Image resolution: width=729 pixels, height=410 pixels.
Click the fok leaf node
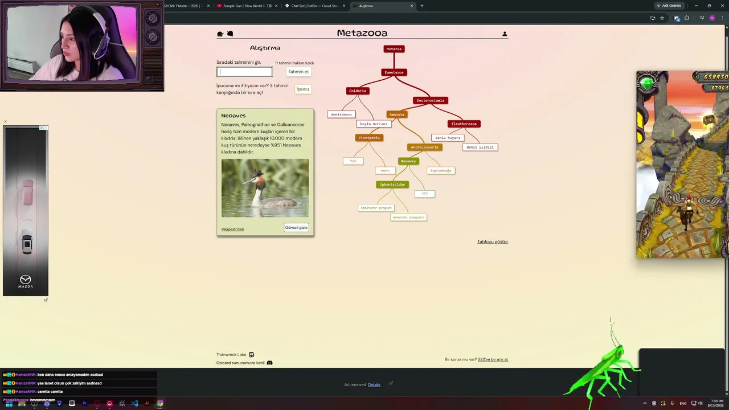[x=353, y=161]
